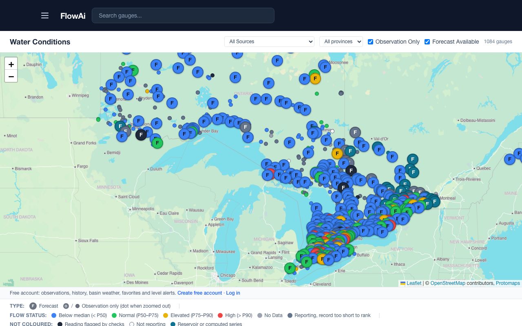Image resolution: width=522 pixels, height=326 pixels.
Task: Click the Water Conditions heading
Action: (x=40, y=42)
